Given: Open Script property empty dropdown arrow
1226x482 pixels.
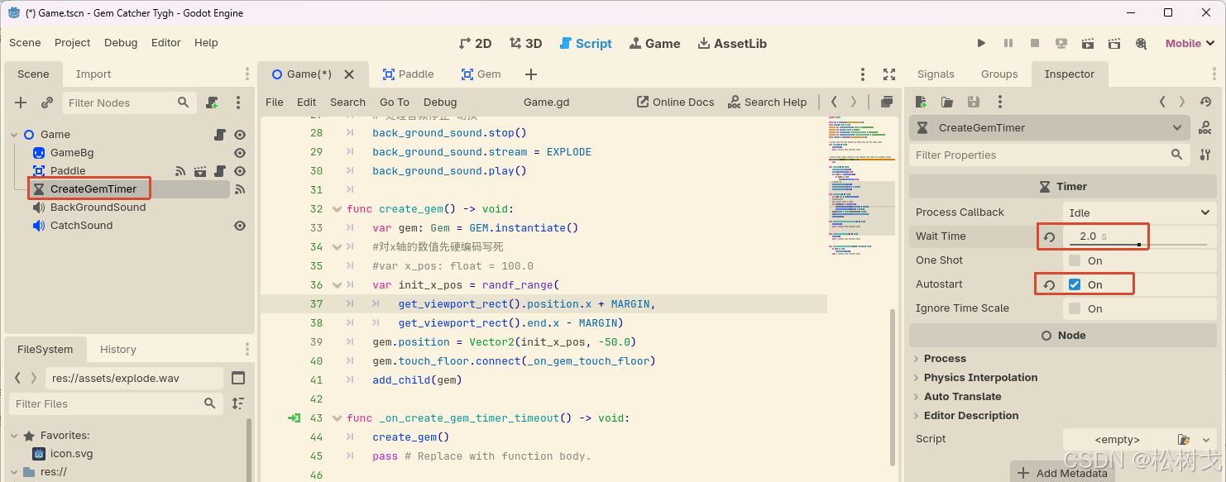Looking at the screenshot, I should click(x=1206, y=440).
